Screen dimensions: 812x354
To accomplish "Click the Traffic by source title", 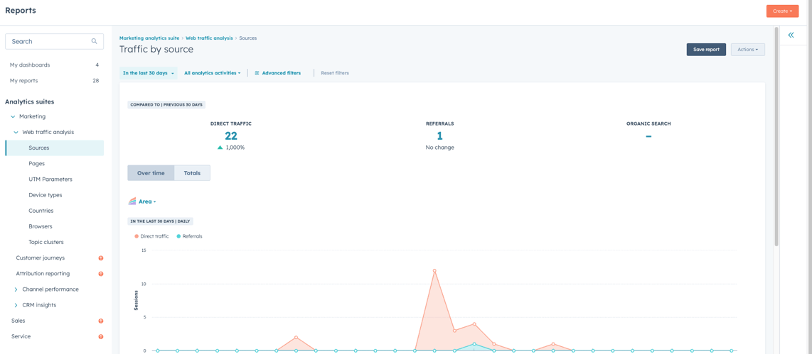I will [x=156, y=50].
